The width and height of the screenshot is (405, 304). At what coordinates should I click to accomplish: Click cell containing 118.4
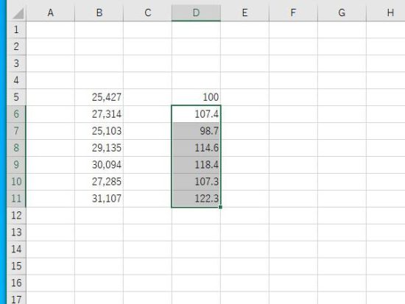coord(196,165)
